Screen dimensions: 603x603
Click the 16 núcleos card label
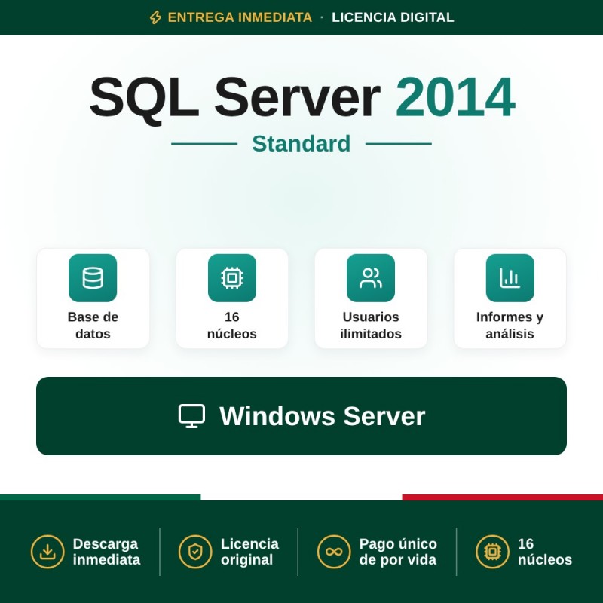tap(232, 326)
